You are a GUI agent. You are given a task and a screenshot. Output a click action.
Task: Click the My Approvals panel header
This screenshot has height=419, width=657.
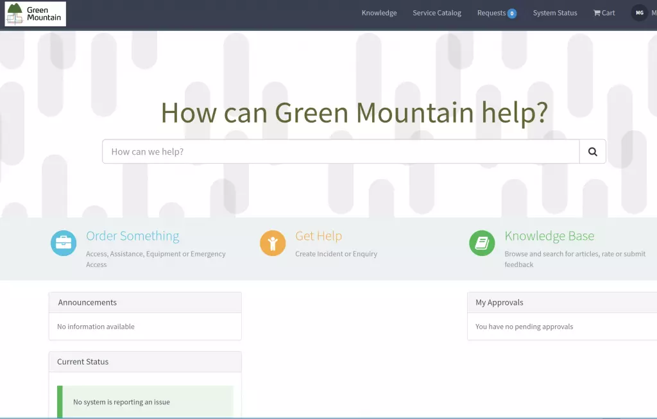(562, 302)
